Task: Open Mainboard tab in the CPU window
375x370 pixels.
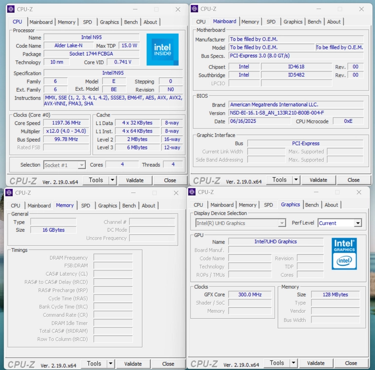Action: pyautogui.click(x=41, y=22)
